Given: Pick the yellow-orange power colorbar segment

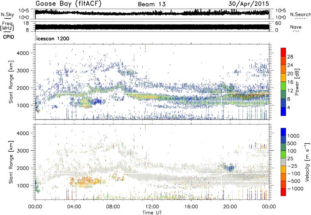Looking at the screenshot, I should [x=283, y=77].
